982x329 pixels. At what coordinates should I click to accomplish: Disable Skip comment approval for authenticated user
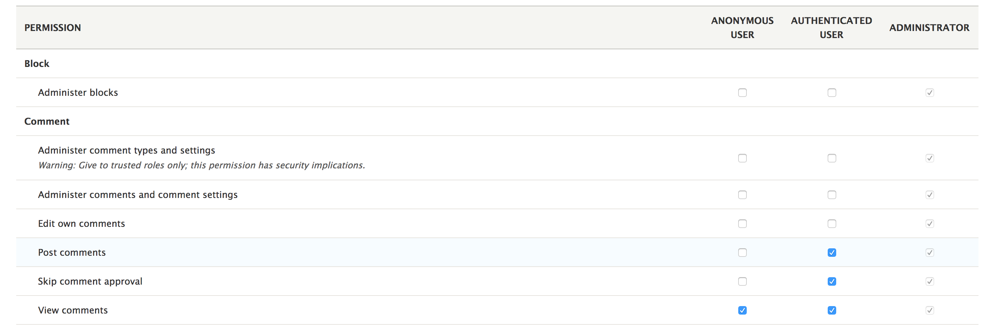831,282
